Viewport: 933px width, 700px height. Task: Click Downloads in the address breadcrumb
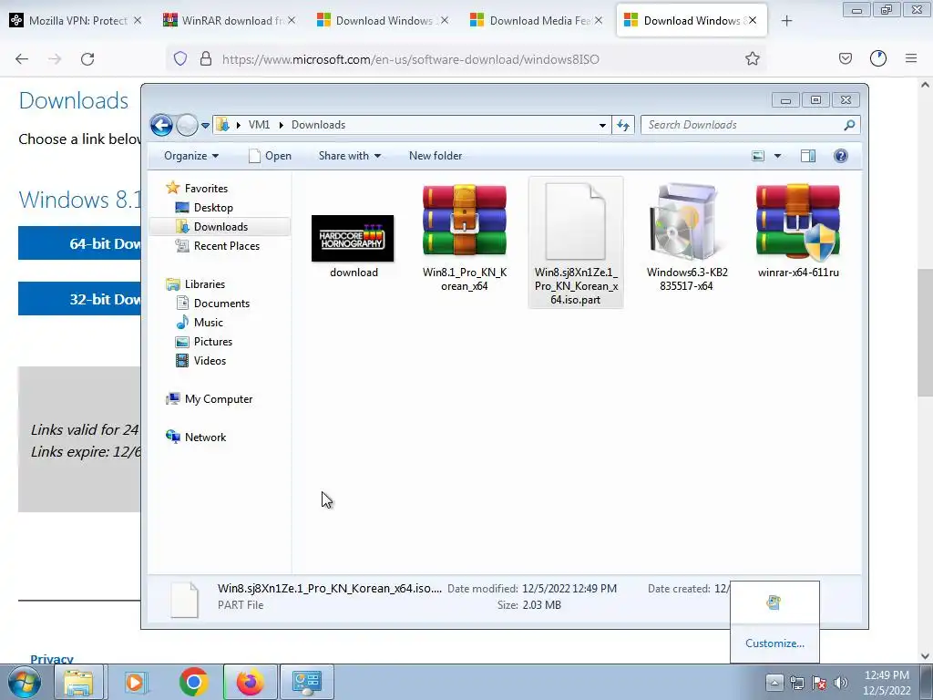pos(318,125)
